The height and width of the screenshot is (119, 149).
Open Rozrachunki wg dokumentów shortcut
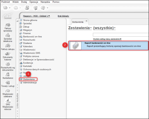(8, 67)
